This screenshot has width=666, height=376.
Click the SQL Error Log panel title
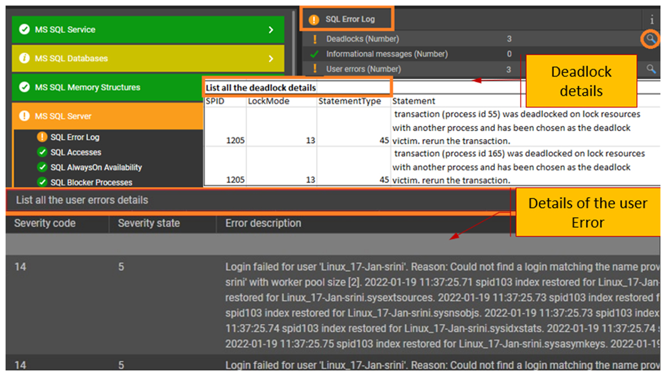(350, 19)
